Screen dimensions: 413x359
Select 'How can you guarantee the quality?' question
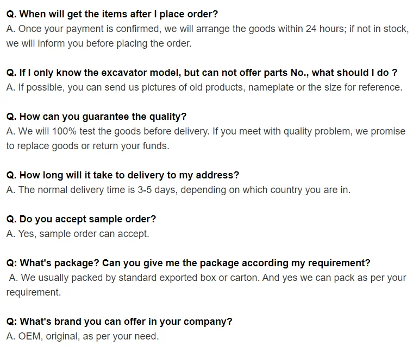(x=96, y=117)
